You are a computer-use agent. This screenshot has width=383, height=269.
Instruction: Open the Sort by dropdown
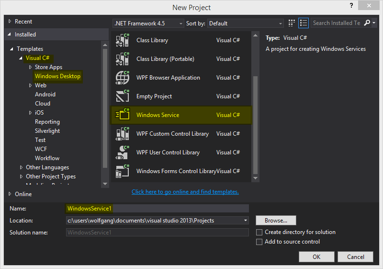click(246, 23)
